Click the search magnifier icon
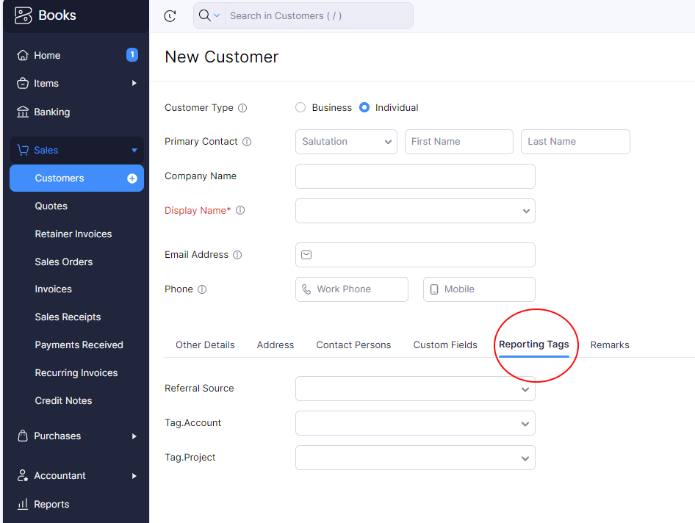This screenshot has width=695, height=523. 204,15
